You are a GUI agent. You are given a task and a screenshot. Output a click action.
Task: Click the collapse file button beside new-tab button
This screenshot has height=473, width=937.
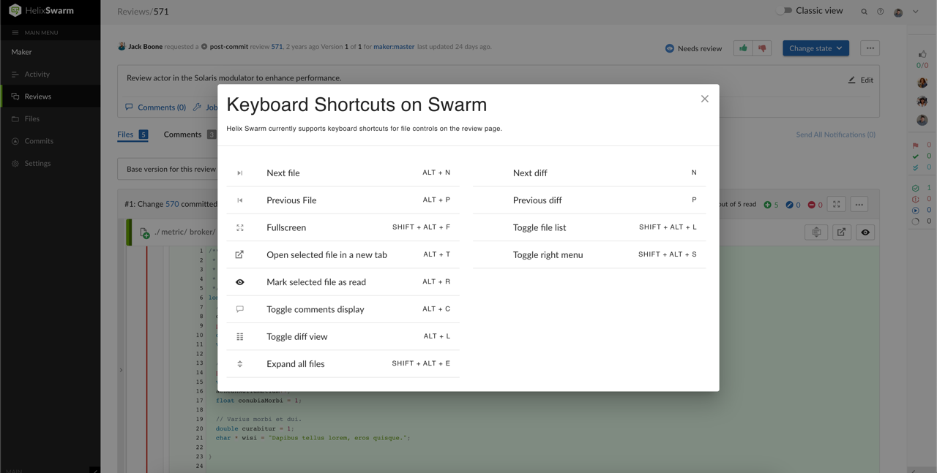click(816, 232)
